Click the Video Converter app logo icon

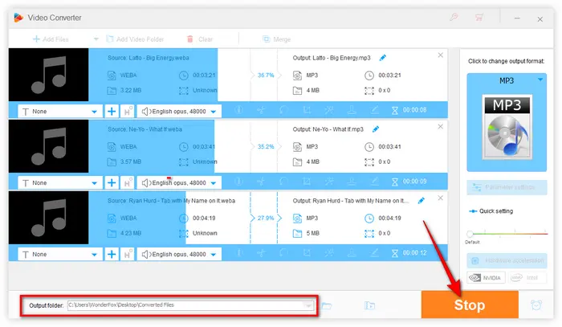click(x=18, y=18)
